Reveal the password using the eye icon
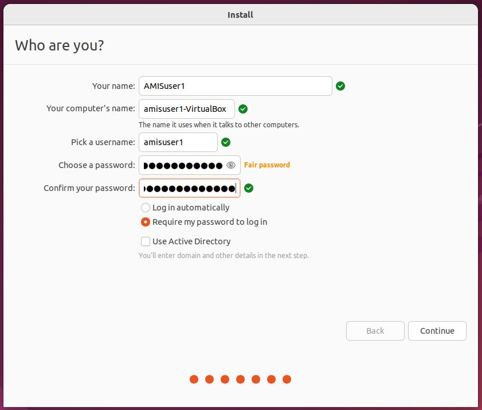The height and width of the screenshot is (410, 482). pos(231,165)
